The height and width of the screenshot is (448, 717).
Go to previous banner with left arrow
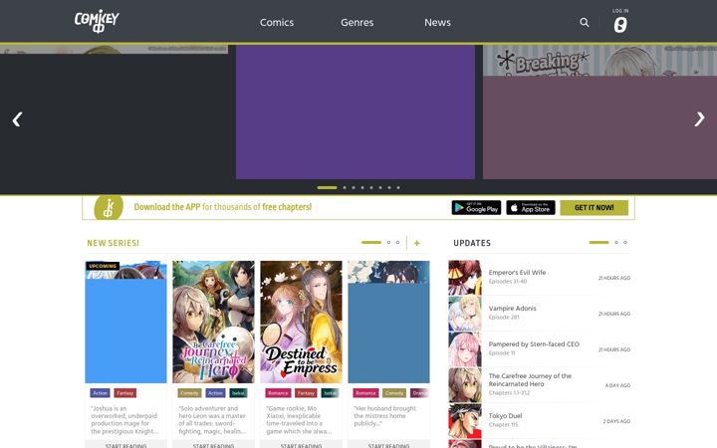(x=17, y=119)
